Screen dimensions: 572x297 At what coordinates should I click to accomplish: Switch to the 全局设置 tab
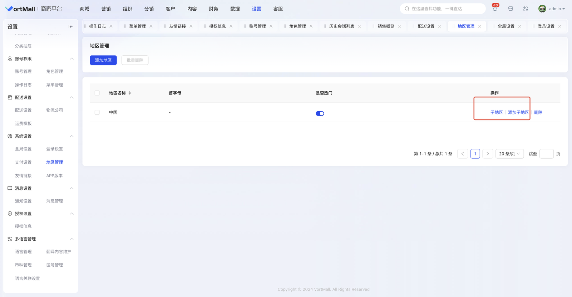click(506, 26)
